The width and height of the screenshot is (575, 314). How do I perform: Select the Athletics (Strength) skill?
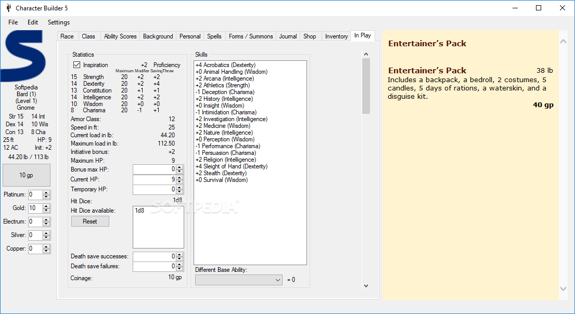(x=223, y=85)
